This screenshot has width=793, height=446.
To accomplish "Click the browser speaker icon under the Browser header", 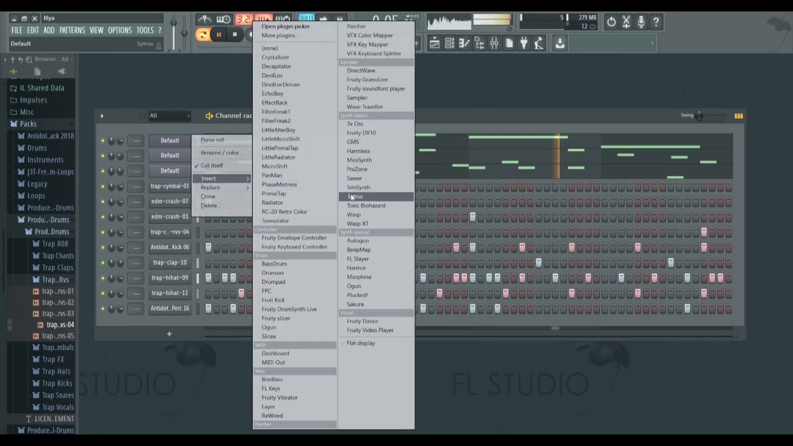I will click(x=61, y=71).
